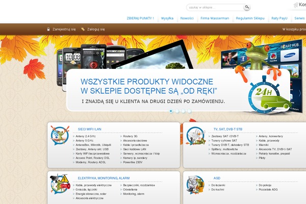This screenshot has height=204, width=306.
Task: Go to Anteny 2,4 GHz
Action: [x=86, y=136]
